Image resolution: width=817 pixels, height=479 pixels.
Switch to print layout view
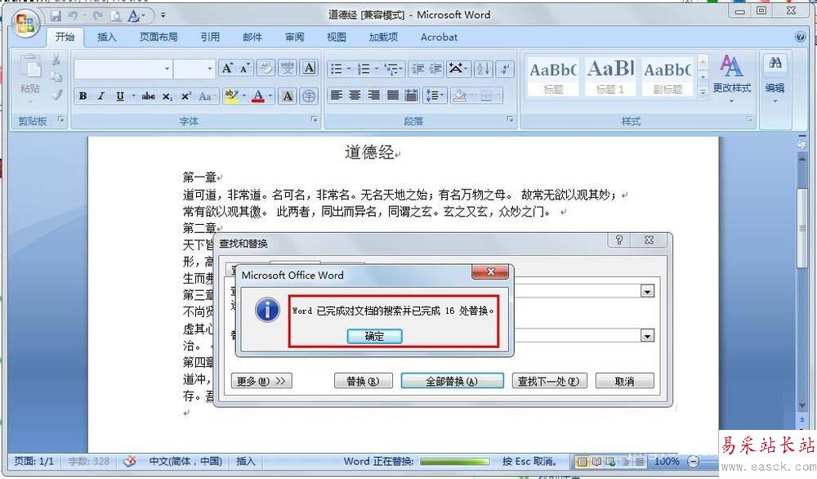[582, 461]
